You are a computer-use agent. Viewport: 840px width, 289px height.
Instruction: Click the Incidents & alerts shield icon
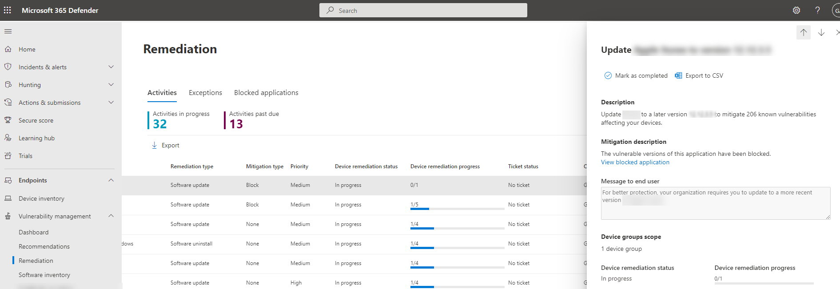(x=8, y=67)
